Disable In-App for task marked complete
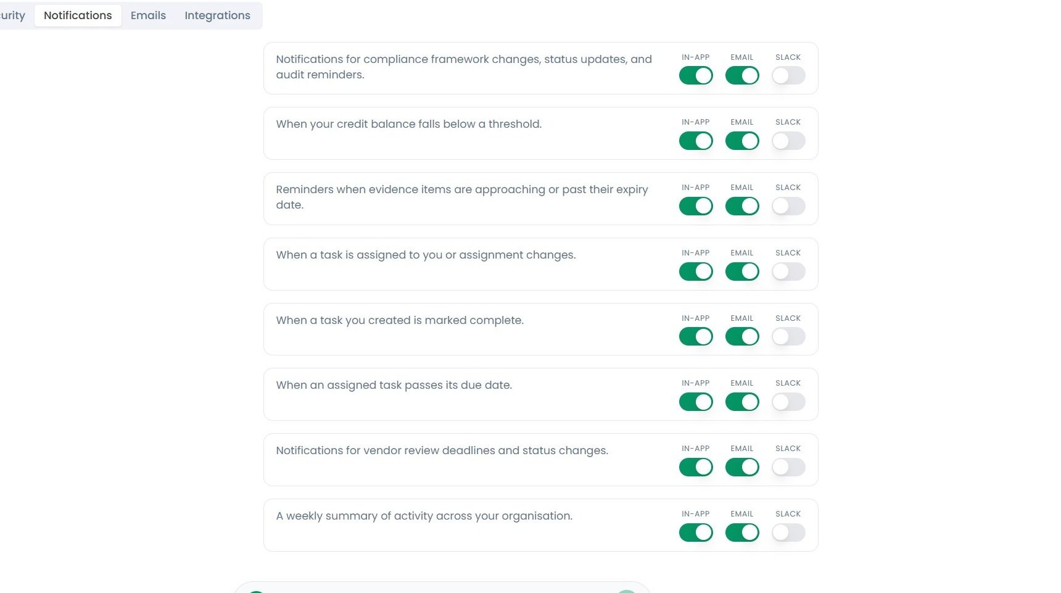This screenshot has width=1061, height=593. coord(696,336)
